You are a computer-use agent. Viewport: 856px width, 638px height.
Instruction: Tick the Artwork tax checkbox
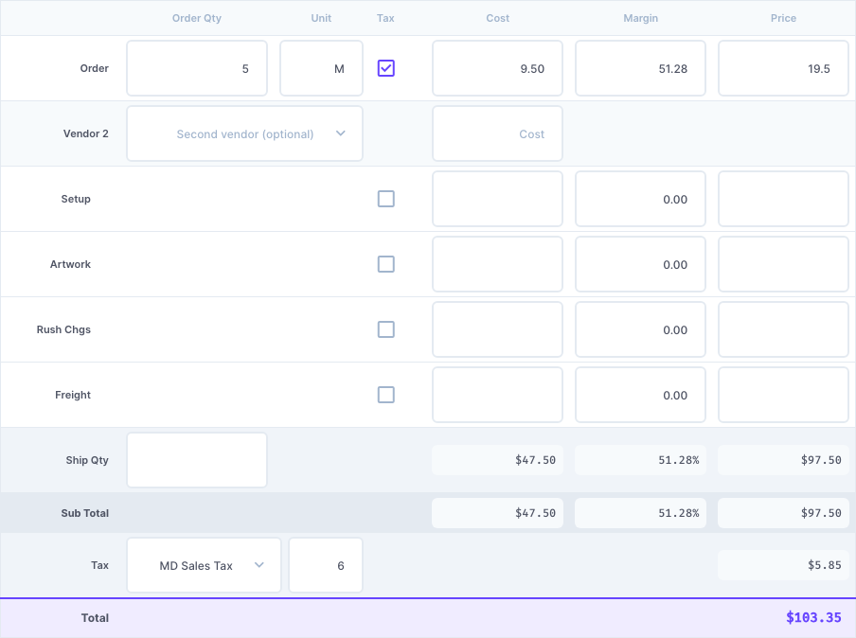point(386,264)
